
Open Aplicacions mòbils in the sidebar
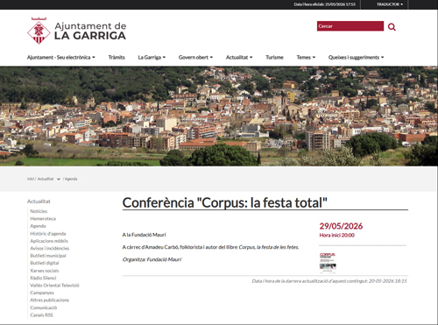(x=49, y=241)
